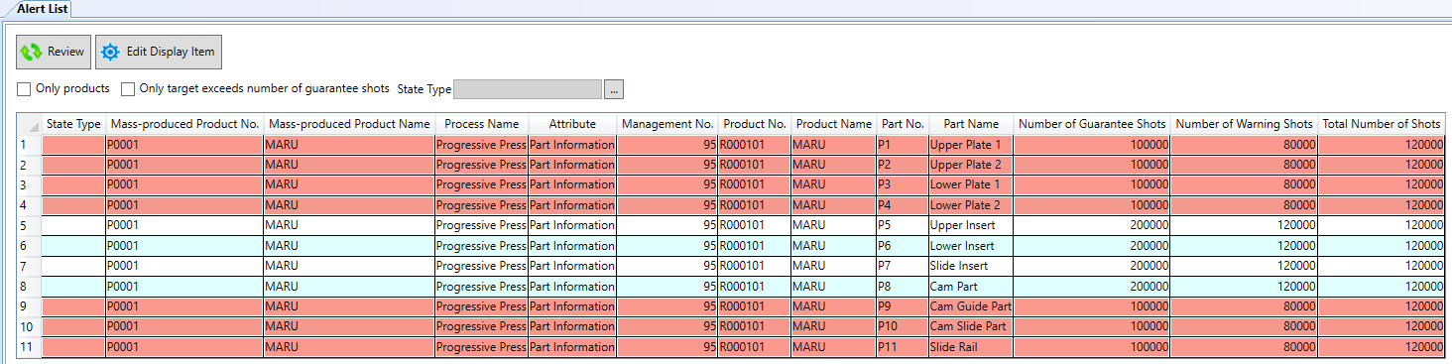Image resolution: width=1452 pixels, height=364 pixels.
Task: Sort by Mass-produced Product No. header
Action: coord(184,124)
